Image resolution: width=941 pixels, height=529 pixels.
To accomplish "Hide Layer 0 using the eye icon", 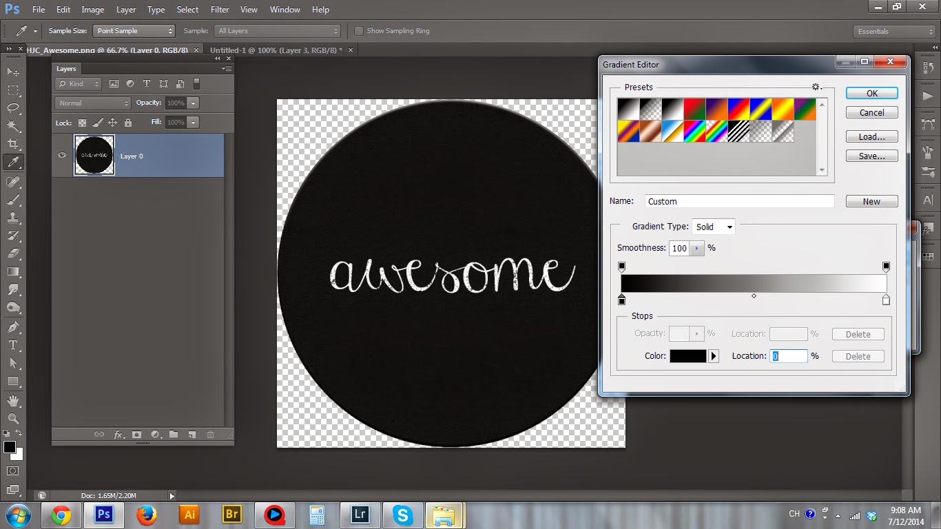I will tap(62, 156).
